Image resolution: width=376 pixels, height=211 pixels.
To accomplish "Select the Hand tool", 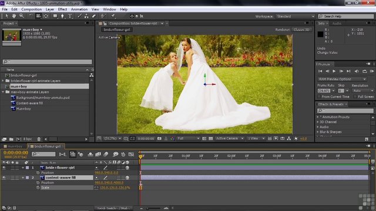I will pos(14,16).
